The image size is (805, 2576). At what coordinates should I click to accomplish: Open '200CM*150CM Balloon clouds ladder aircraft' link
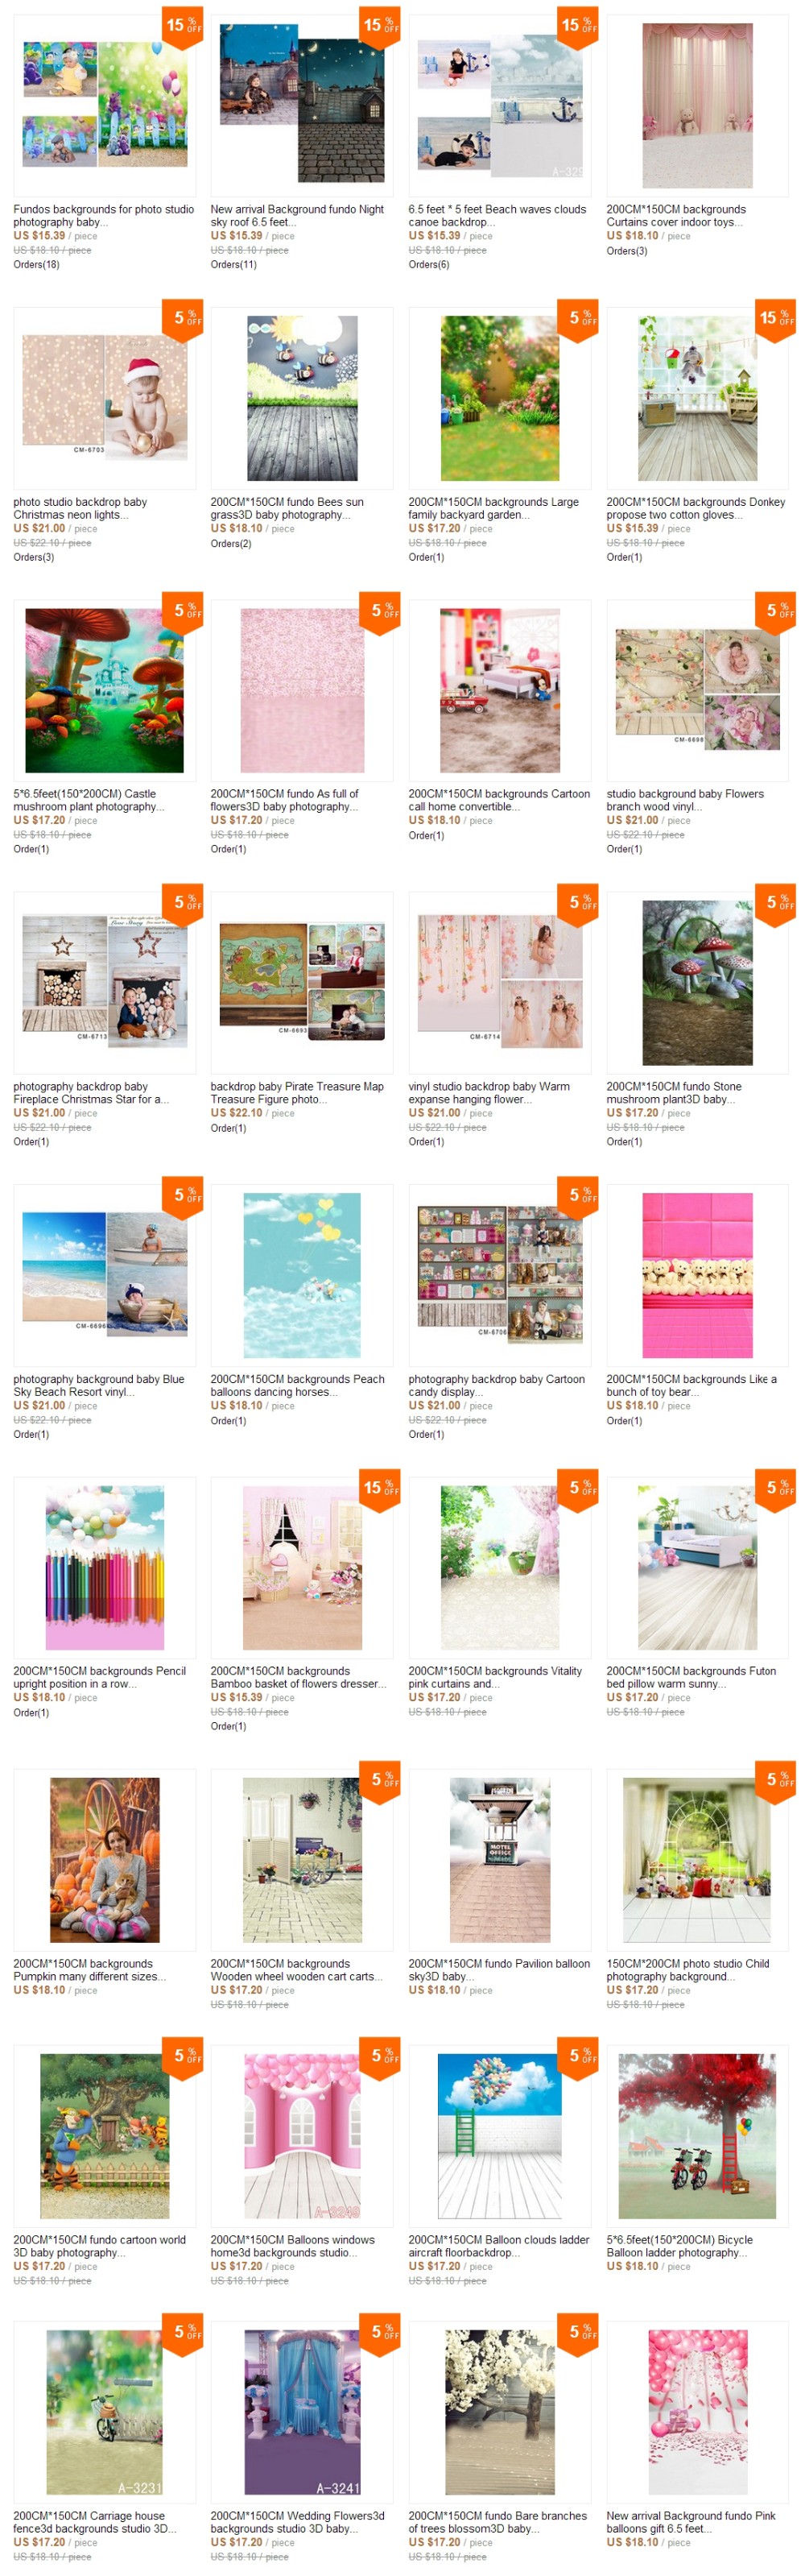pos(498,2246)
